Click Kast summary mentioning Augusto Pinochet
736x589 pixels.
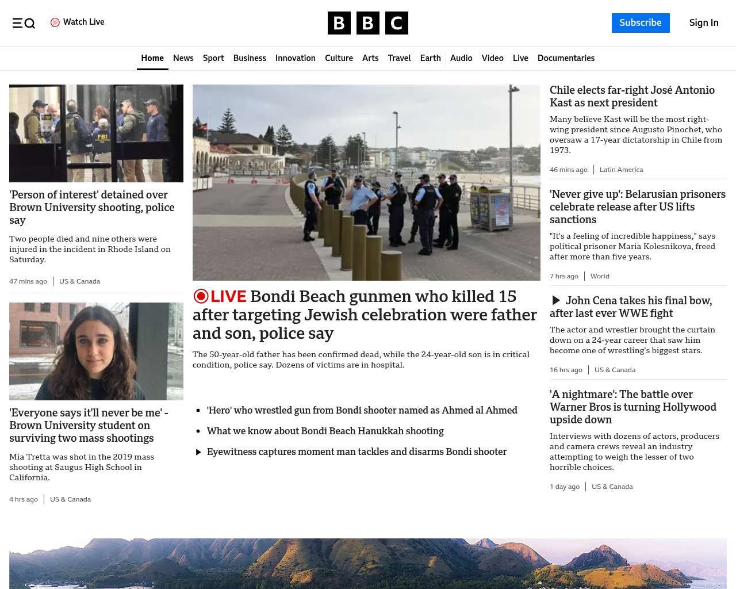pos(636,135)
